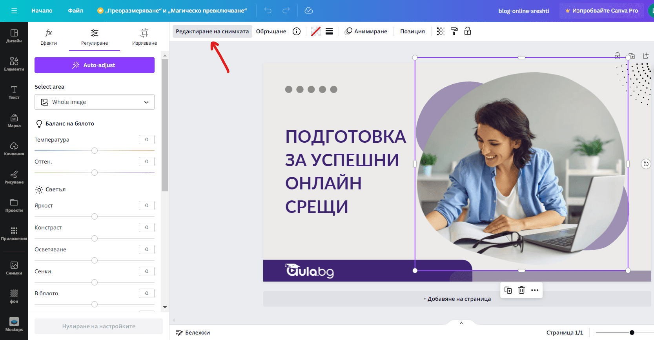This screenshot has width=654, height=340.
Task: Click Добавяне на страница button
Action: (x=457, y=299)
